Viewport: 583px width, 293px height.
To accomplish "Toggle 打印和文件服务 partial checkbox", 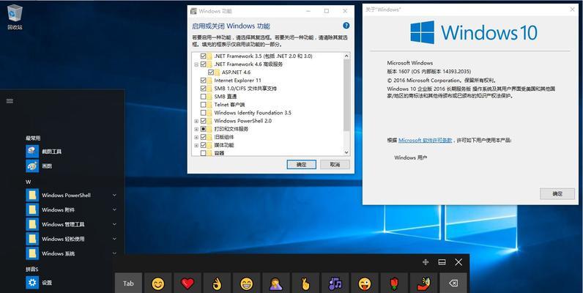I will 203,129.
